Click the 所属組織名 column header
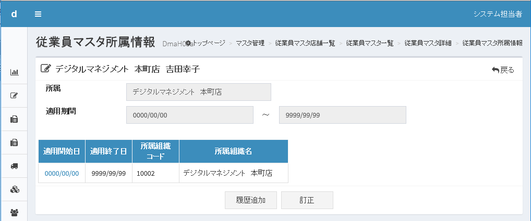 click(234, 151)
